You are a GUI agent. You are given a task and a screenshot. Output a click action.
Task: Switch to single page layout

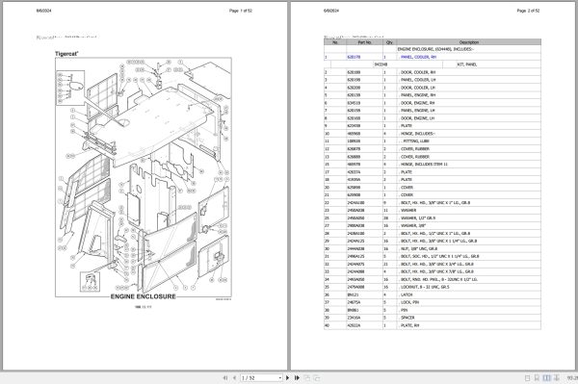[527, 377]
